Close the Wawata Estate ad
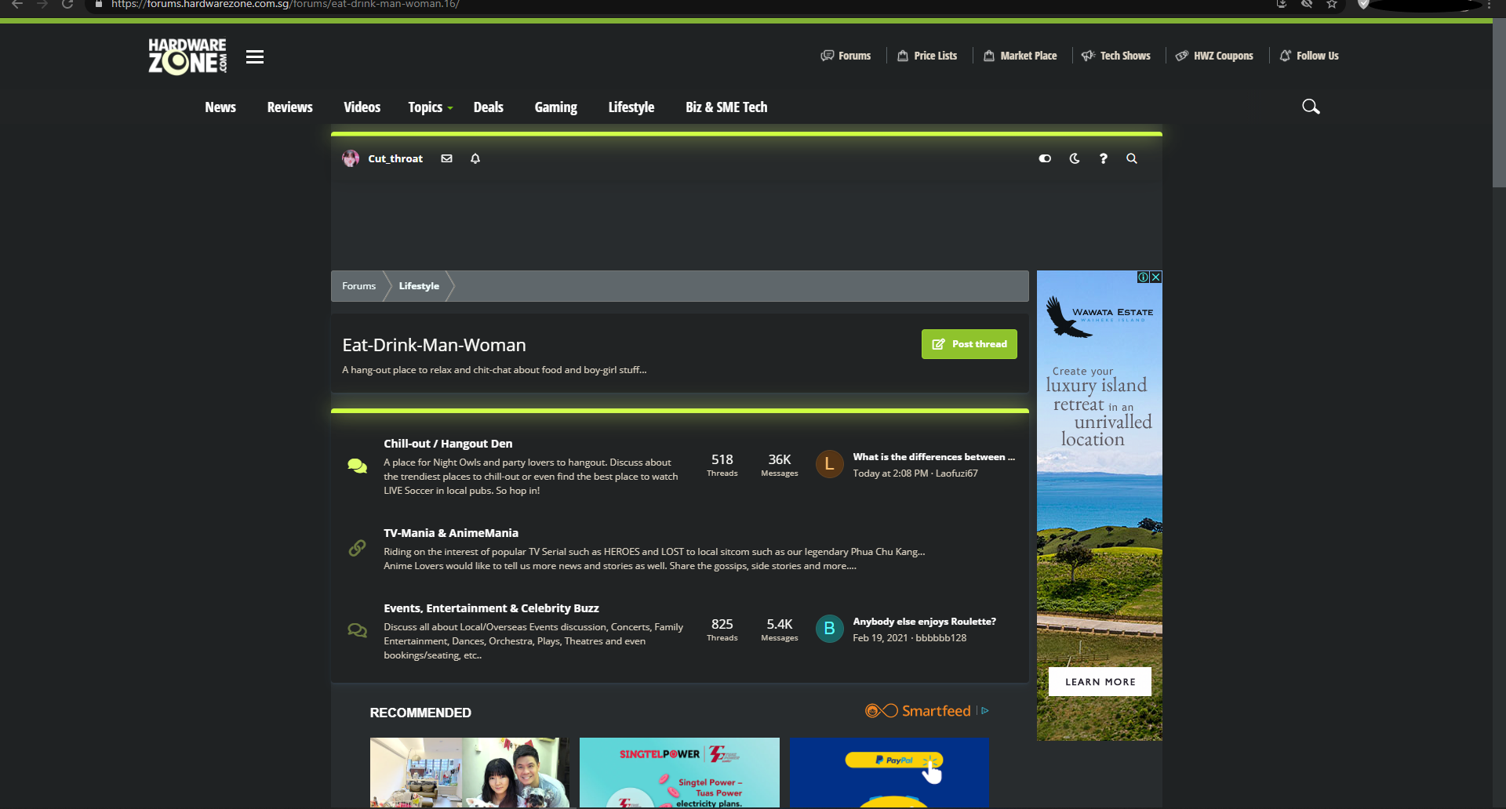 tap(1156, 277)
